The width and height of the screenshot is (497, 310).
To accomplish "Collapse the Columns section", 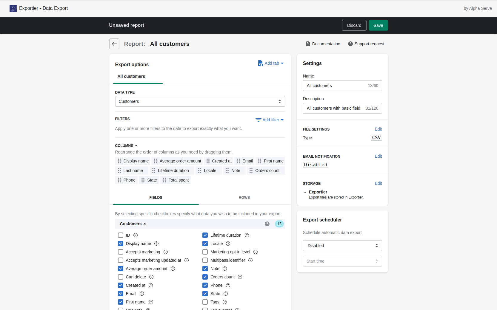I will click(126, 146).
